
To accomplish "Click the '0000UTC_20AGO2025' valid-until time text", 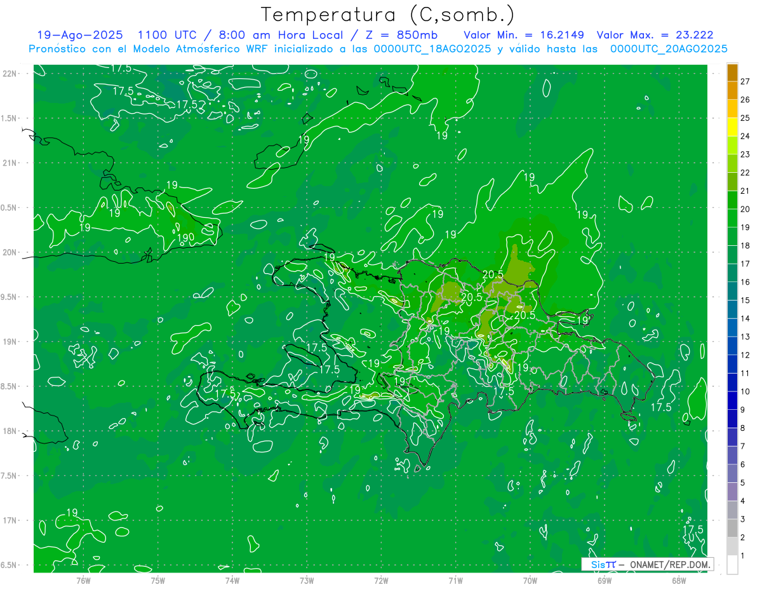I will tap(669, 49).
